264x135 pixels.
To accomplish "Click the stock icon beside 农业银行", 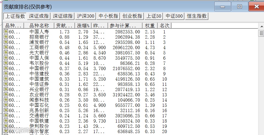I will point(6,94).
